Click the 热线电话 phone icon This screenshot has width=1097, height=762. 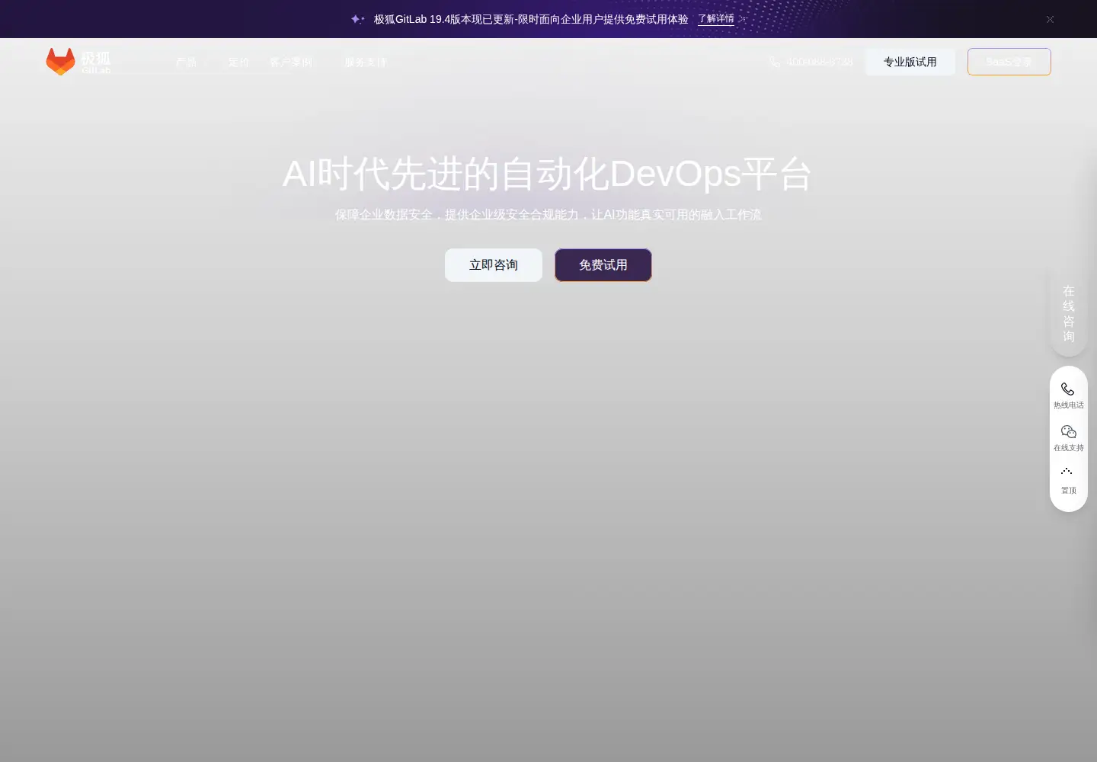(x=1068, y=389)
